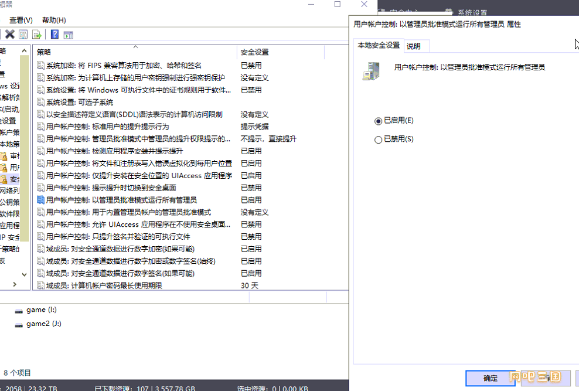Click the Properties toolbar icon

coord(23,35)
